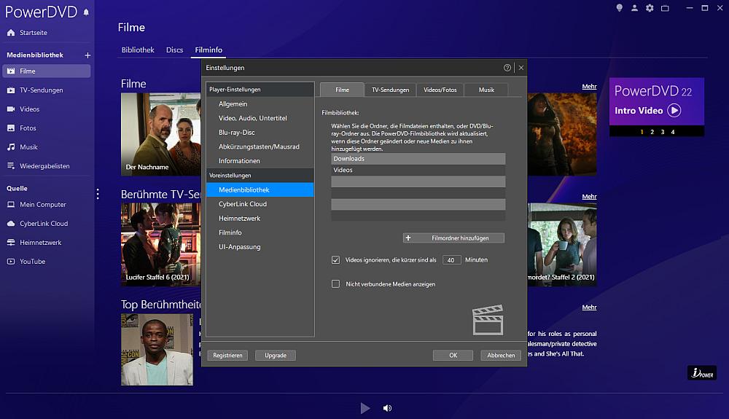Go to promo slide 3
This screenshot has width=729, height=419.
tap(662, 132)
